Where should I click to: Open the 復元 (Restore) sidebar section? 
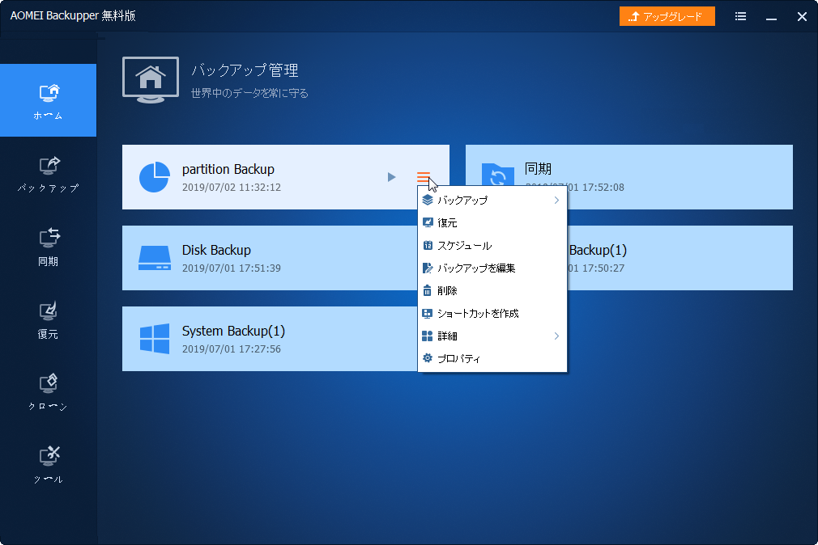48,319
